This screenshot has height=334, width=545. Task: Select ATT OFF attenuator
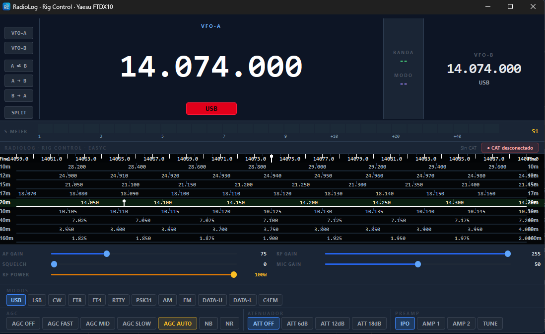pyautogui.click(x=264, y=323)
